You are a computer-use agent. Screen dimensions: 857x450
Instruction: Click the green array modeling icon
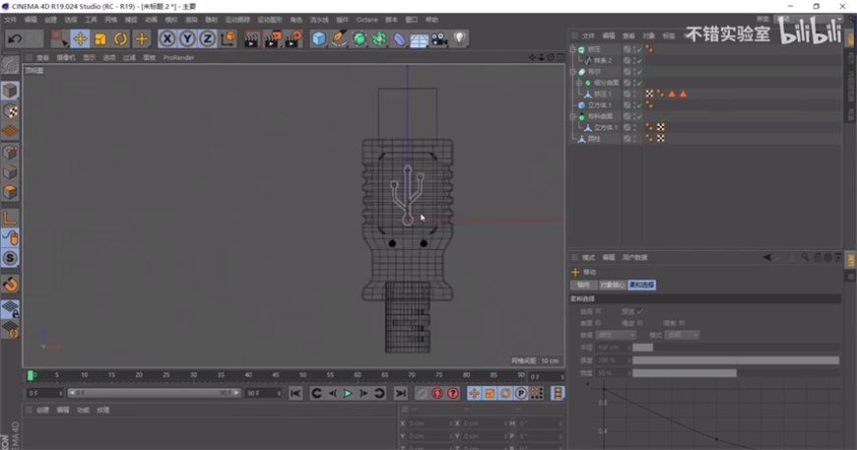pyautogui.click(x=379, y=38)
